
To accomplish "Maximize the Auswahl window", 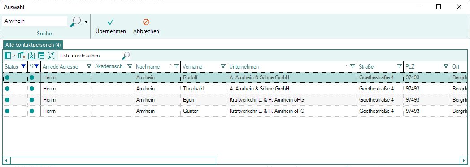I will point(439,7).
